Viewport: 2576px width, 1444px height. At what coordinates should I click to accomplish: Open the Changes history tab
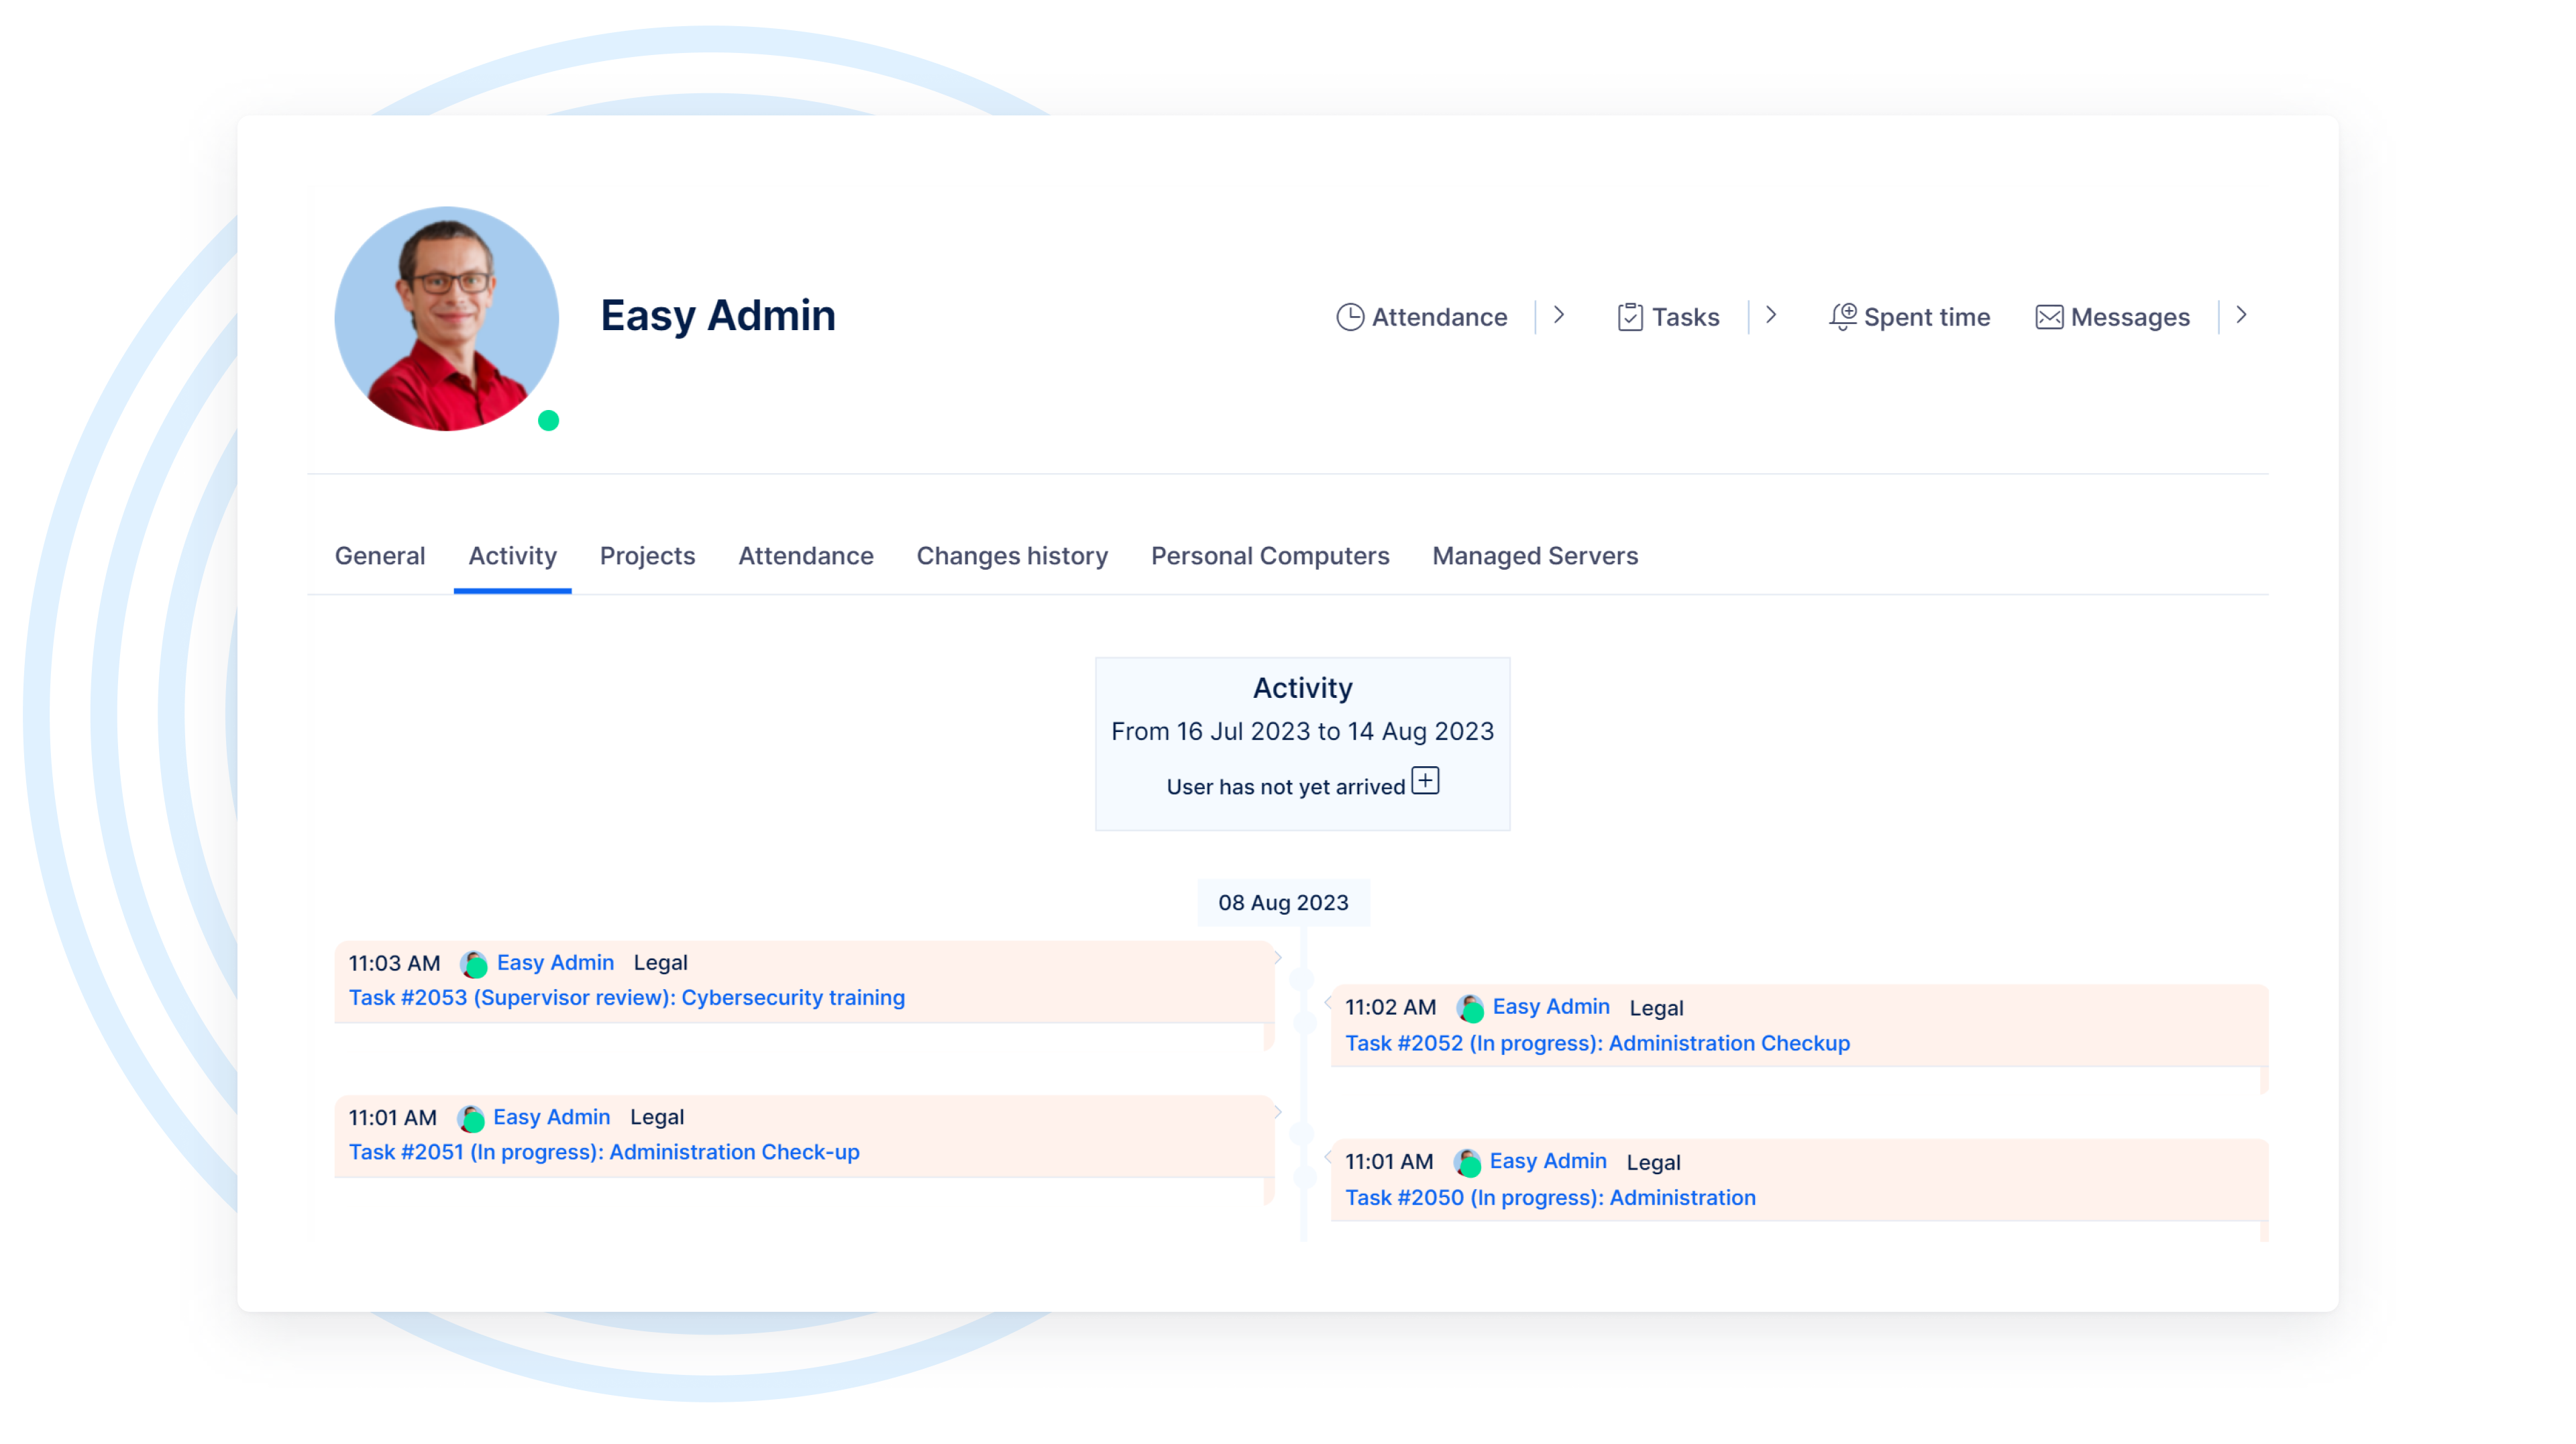point(1012,556)
